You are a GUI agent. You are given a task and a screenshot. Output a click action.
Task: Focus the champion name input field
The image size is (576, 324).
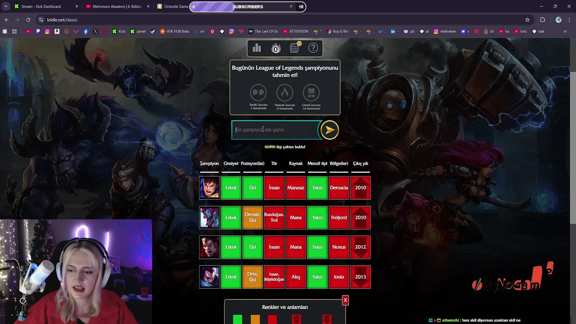275,130
